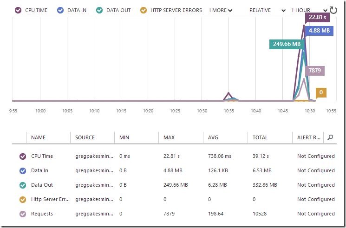Open the 1 HOUR time range dropdown

click(309, 10)
